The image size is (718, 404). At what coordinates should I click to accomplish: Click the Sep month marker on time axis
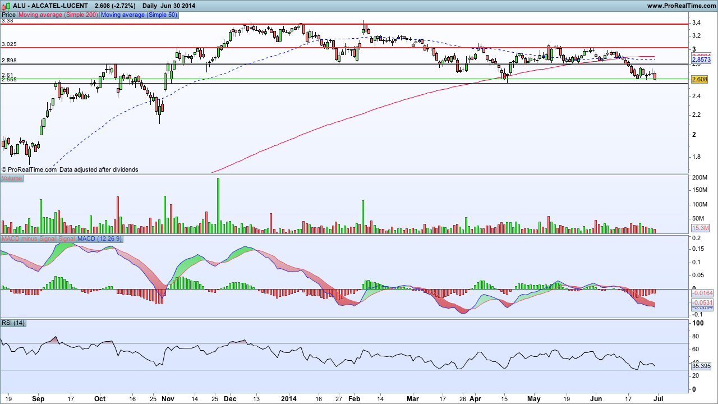click(x=38, y=399)
